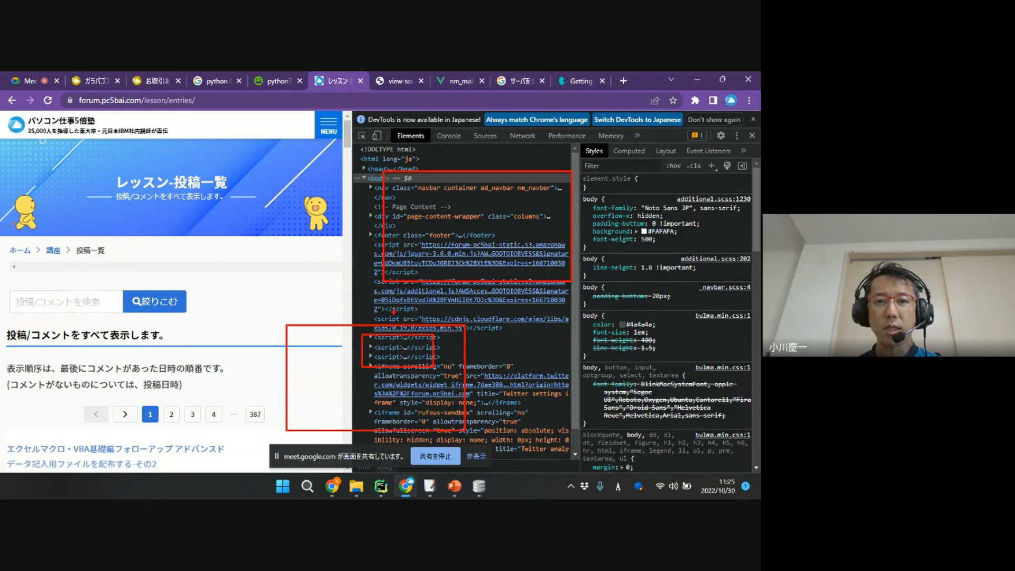Click the Chrome extensions puzzle icon
Image resolution: width=1015 pixels, height=571 pixels.
(695, 100)
